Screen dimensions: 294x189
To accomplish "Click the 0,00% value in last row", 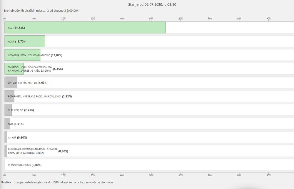I will point(36,165).
